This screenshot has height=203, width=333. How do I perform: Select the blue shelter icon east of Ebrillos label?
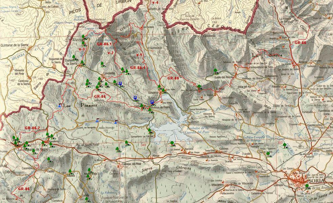[116, 121]
